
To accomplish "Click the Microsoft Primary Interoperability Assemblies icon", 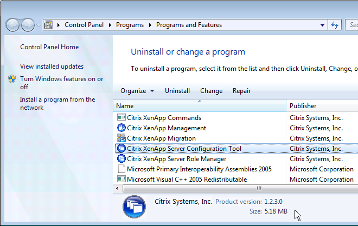I will click(x=122, y=169).
